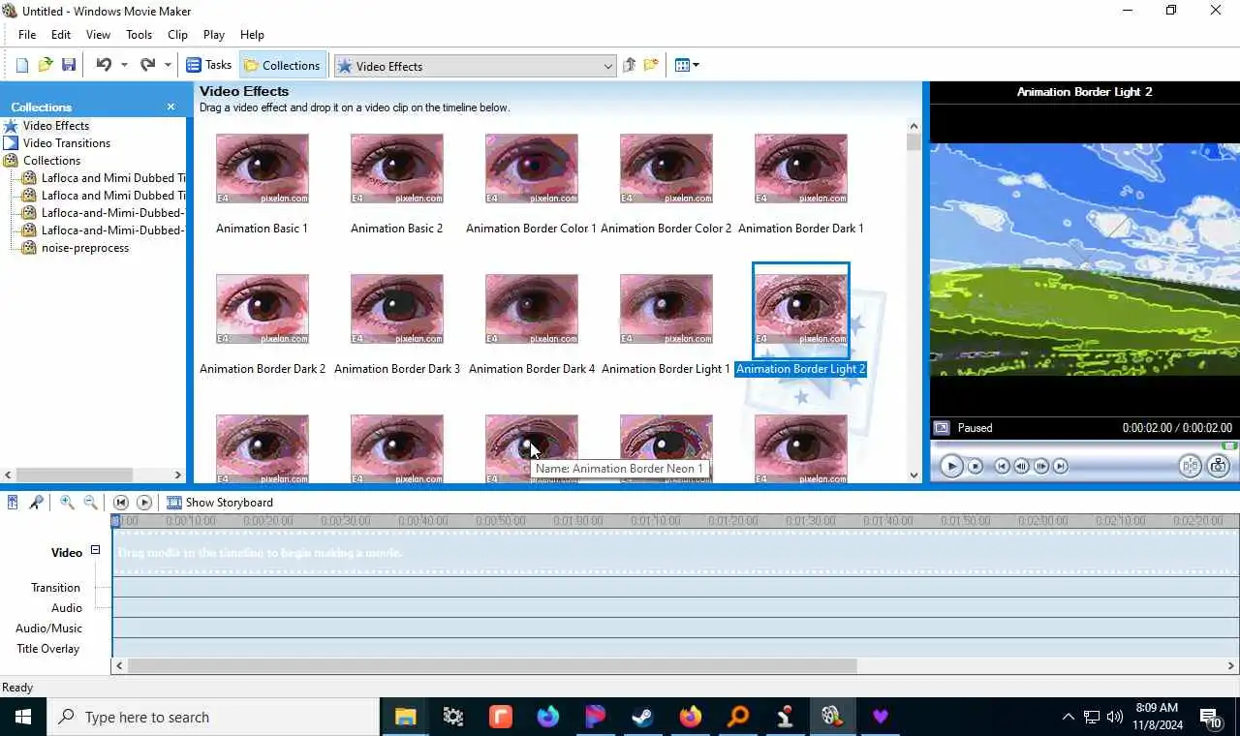Click the preview monitor seek bar
1240x736 pixels.
[x=1083, y=445]
